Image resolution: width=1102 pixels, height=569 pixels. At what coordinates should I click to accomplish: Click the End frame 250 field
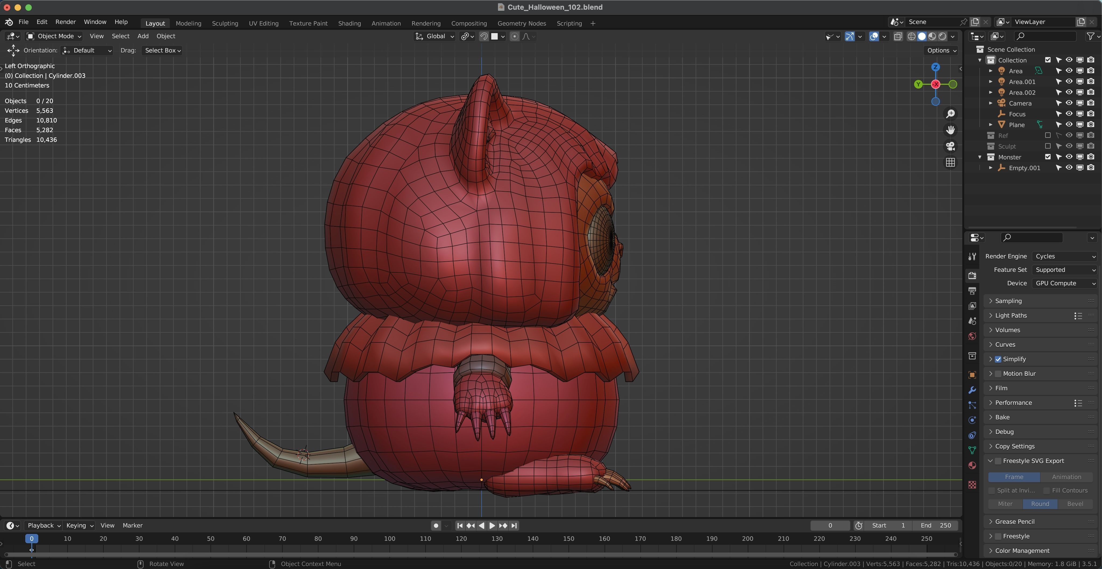(936, 526)
